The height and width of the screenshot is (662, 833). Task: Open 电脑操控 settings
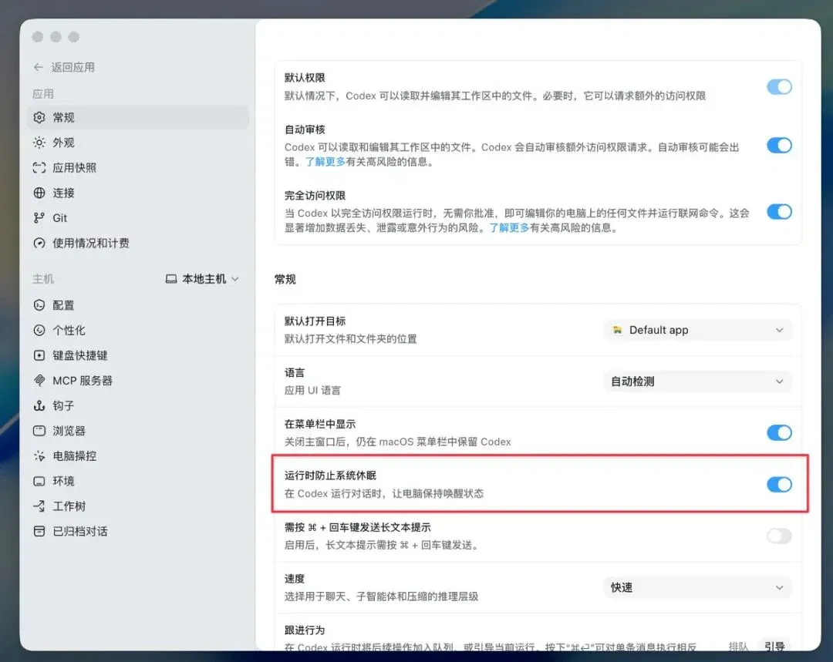click(137, 455)
